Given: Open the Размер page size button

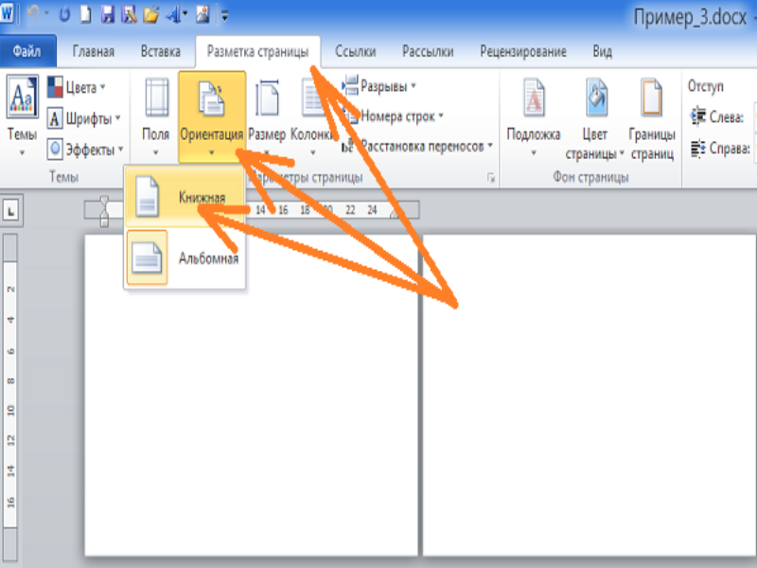Looking at the screenshot, I should point(267,115).
